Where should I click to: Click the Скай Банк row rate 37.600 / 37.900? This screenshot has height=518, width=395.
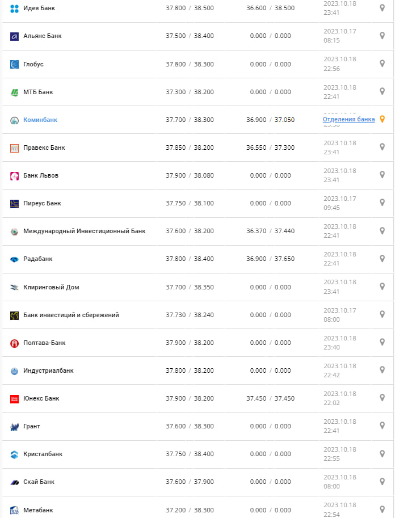[190, 482]
